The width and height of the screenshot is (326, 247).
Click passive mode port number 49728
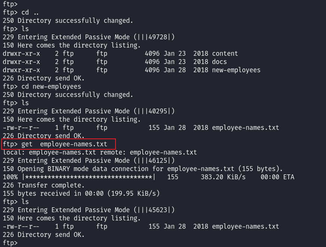click(159, 37)
